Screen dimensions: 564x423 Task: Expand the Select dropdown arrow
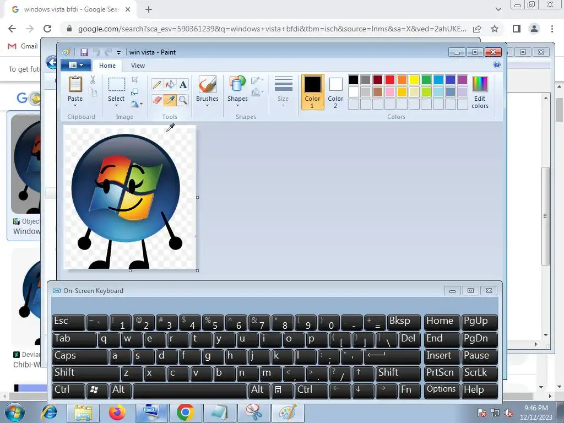click(117, 106)
